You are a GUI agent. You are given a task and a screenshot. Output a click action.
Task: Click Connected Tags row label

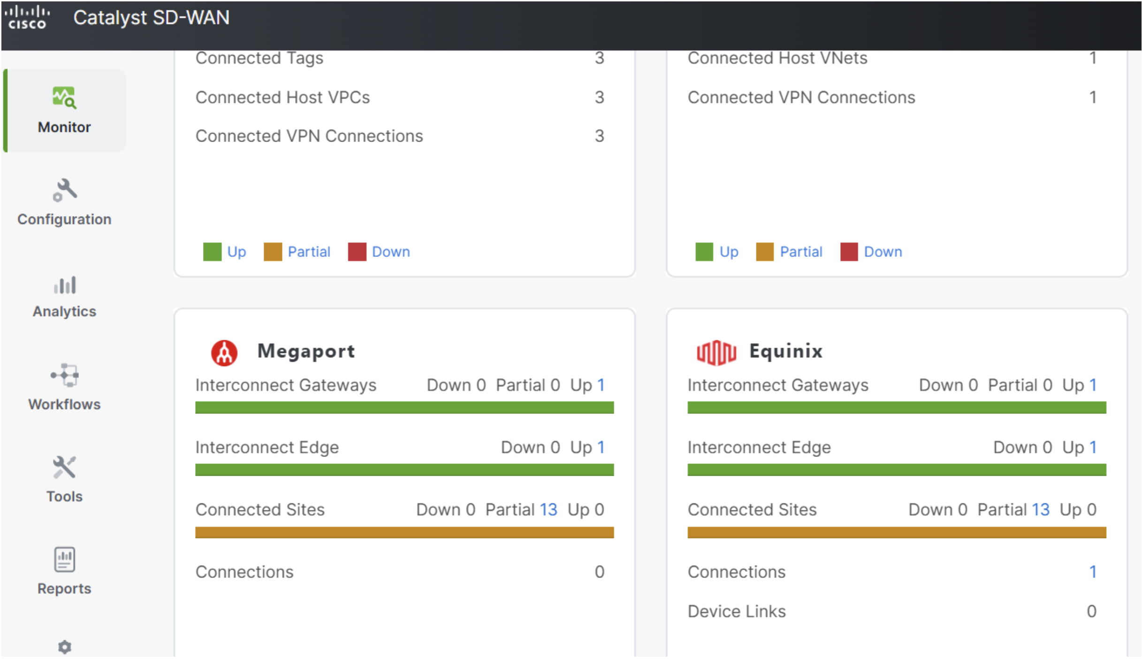click(259, 58)
